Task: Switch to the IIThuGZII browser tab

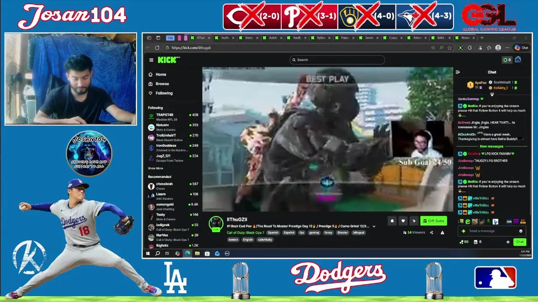Action: coord(200,38)
